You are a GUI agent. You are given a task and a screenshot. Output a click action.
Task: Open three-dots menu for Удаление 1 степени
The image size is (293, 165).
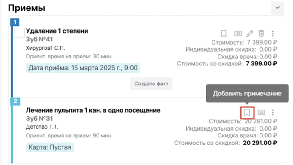point(273,34)
